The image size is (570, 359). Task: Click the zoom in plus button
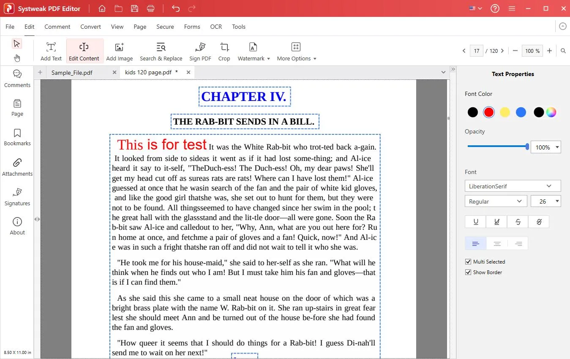[x=549, y=51]
